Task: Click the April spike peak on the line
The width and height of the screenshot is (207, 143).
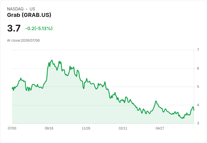Action: point(156,101)
